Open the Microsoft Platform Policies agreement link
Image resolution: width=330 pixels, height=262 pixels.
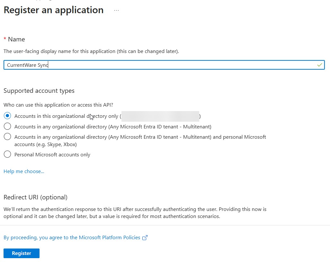tap(72, 238)
